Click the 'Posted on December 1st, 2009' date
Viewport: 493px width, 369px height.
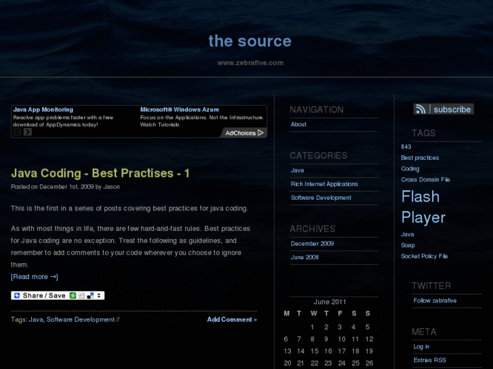pyautogui.click(x=52, y=187)
